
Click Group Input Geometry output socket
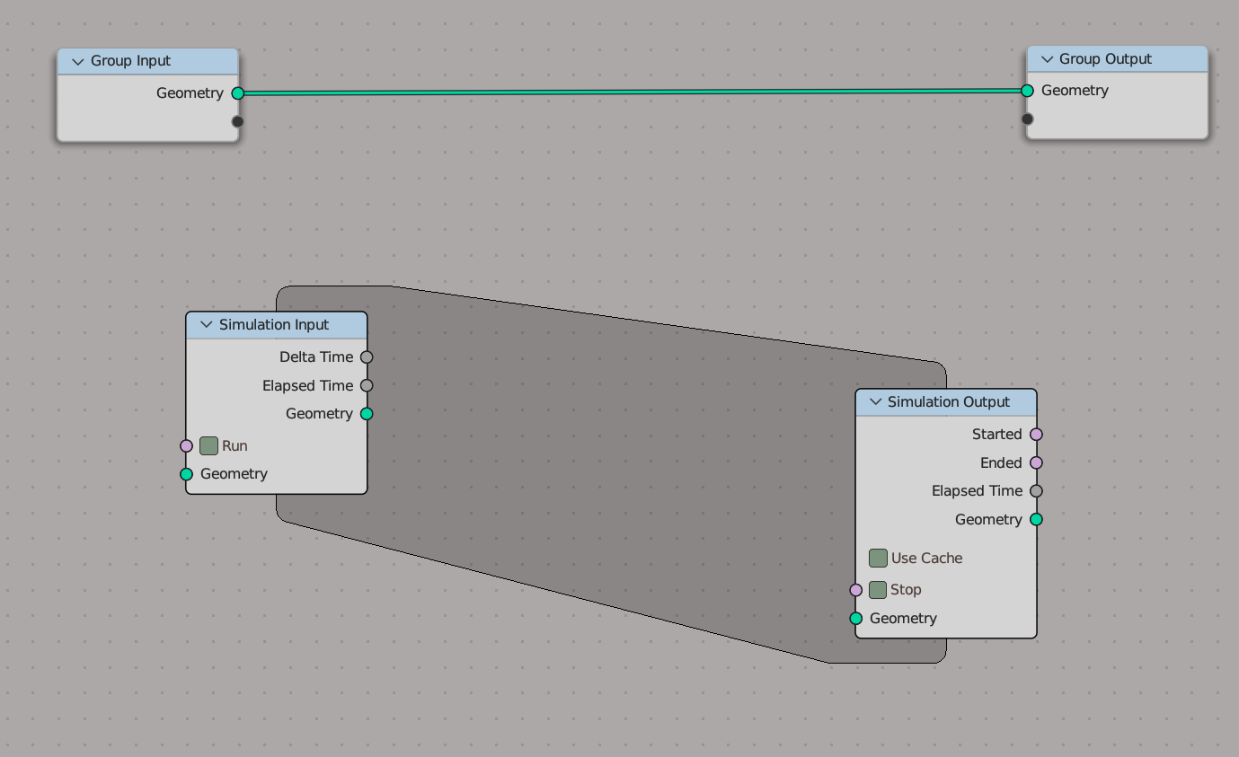[x=238, y=93]
